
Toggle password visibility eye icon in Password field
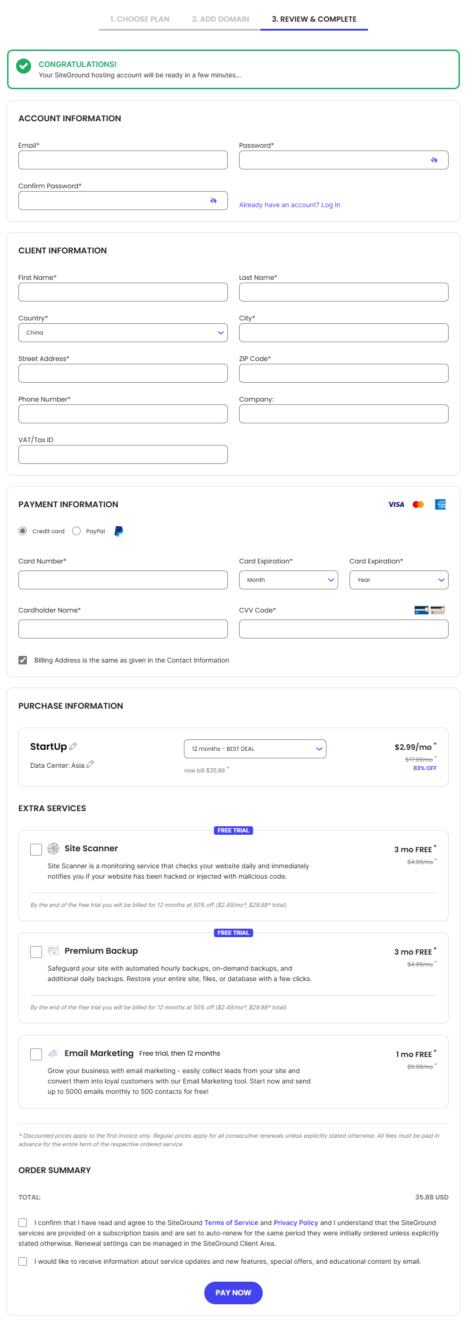434,160
